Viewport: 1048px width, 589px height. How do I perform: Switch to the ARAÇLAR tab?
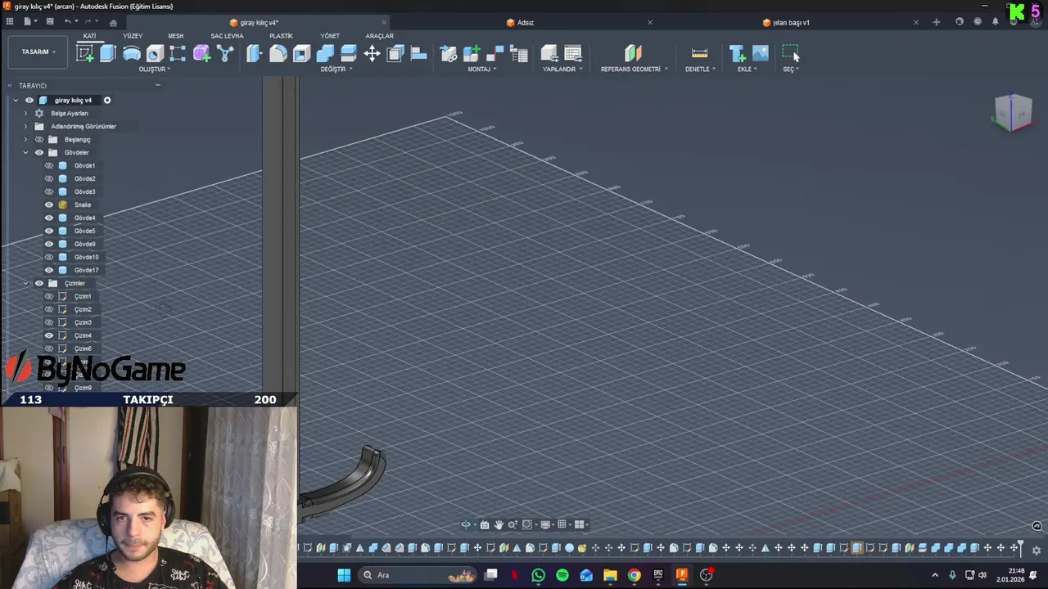[x=379, y=36]
